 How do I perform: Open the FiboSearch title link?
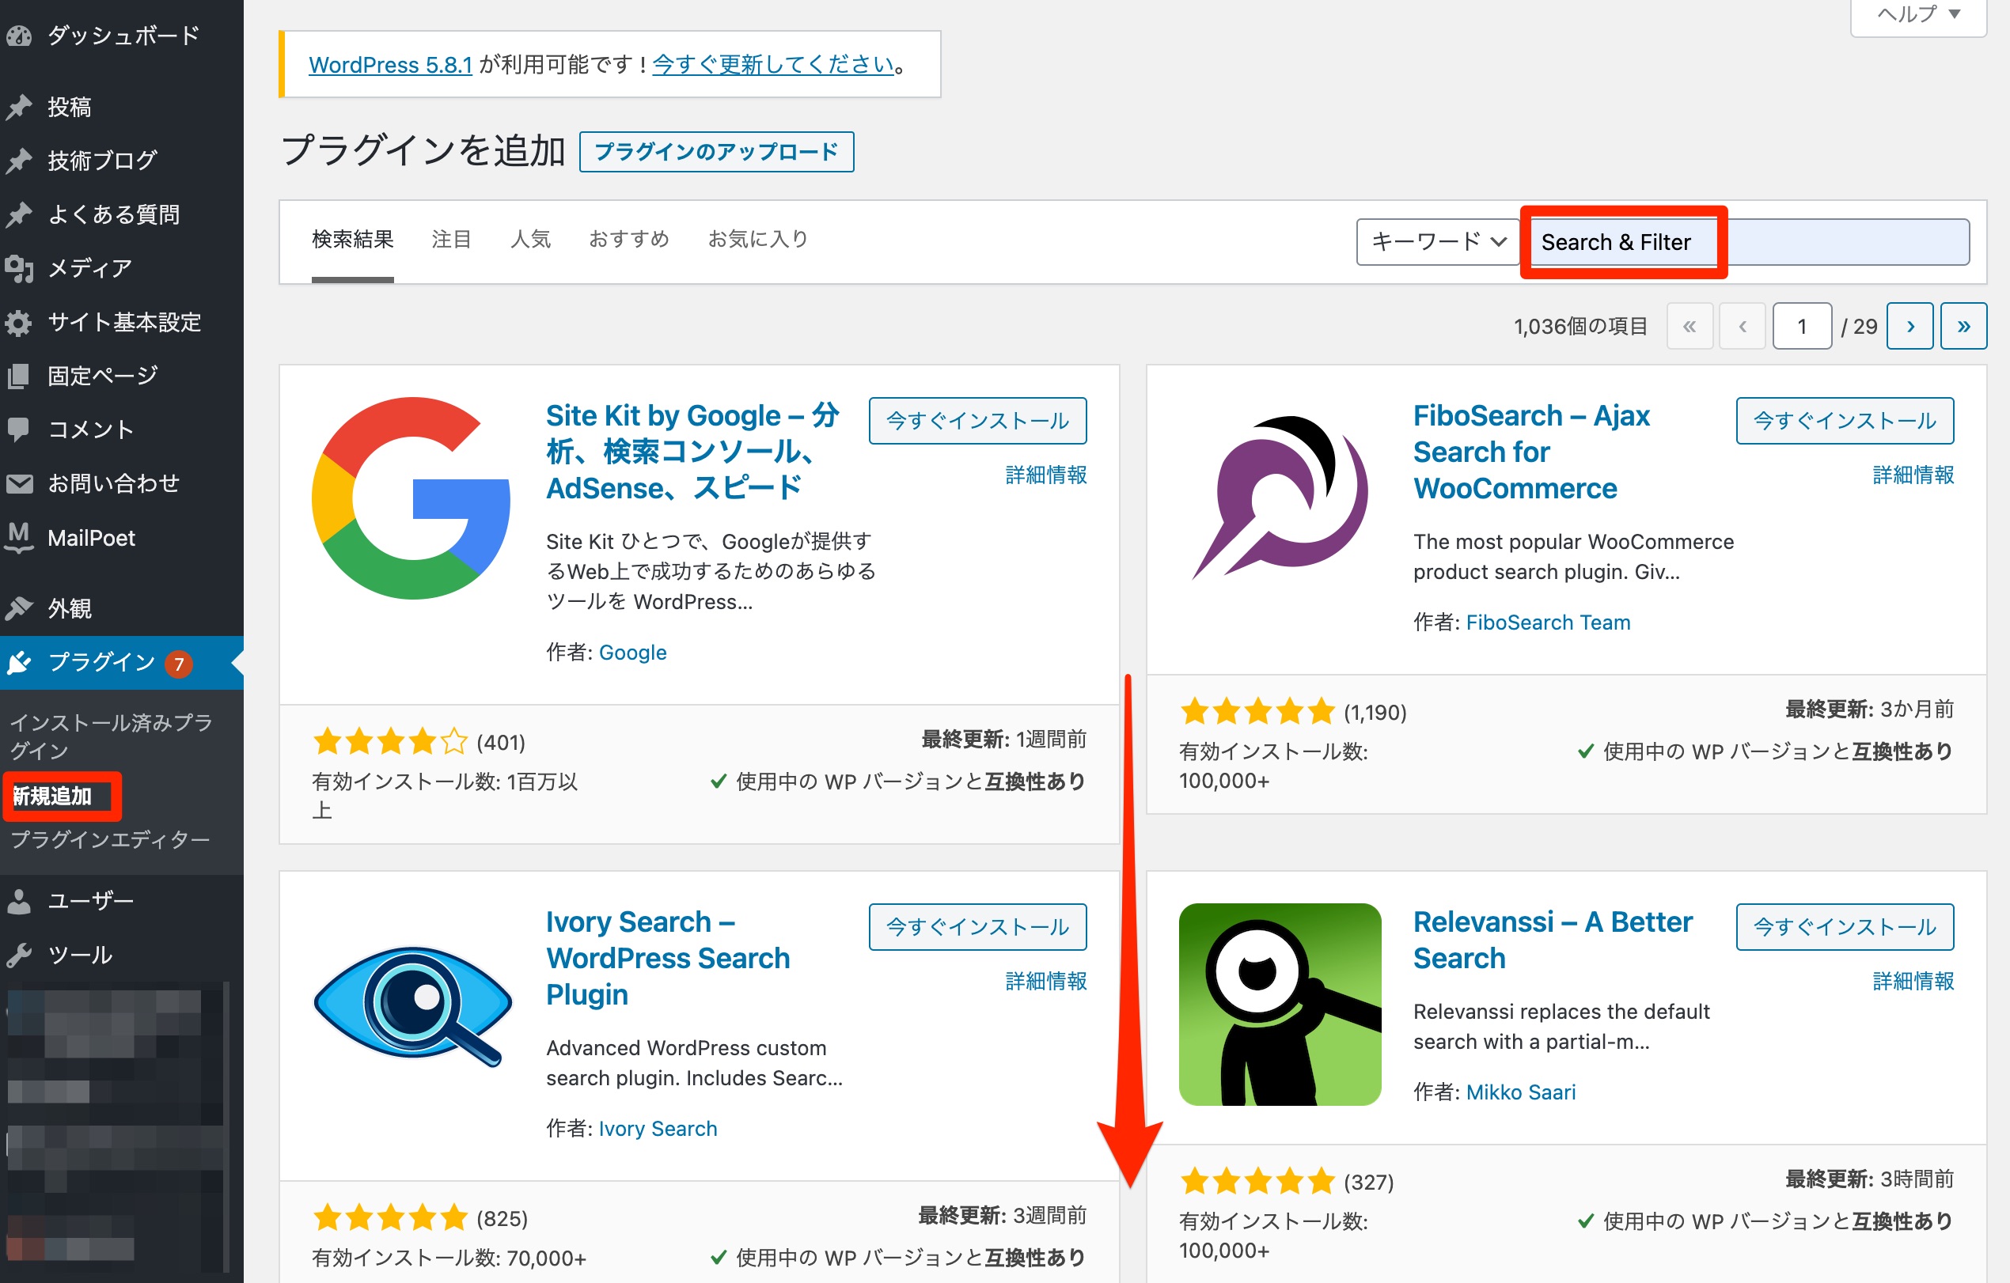click(x=1531, y=452)
